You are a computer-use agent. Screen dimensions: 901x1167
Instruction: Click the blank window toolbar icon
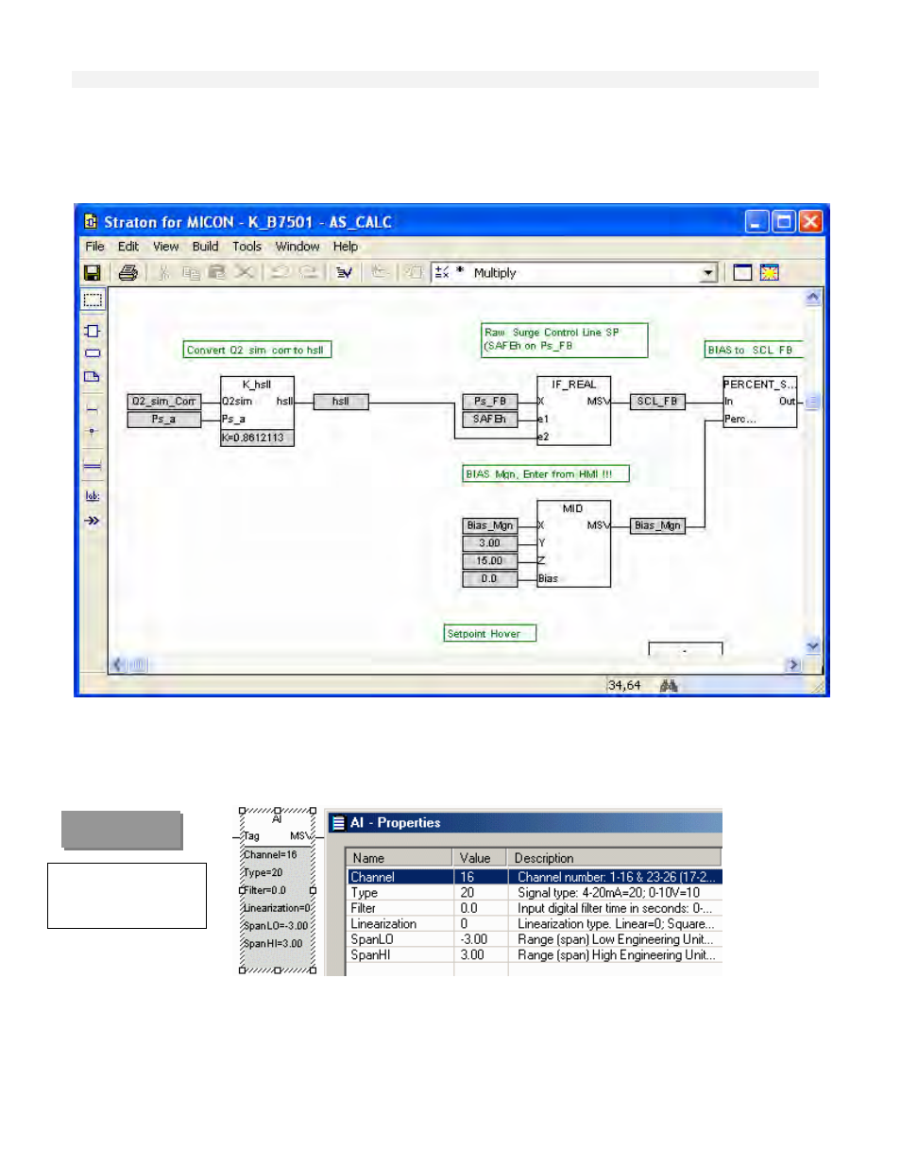tap(743, 273)
